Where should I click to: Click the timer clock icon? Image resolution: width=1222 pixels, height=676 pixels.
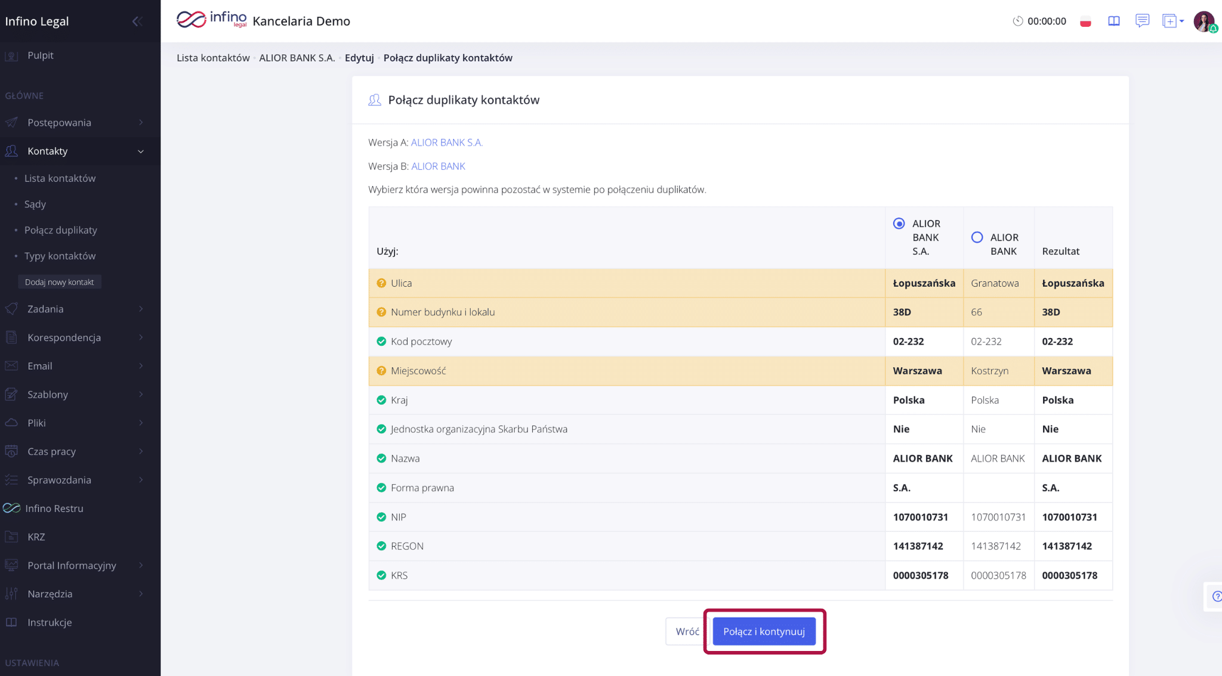pyautogui.click(x=1017, y=21)
